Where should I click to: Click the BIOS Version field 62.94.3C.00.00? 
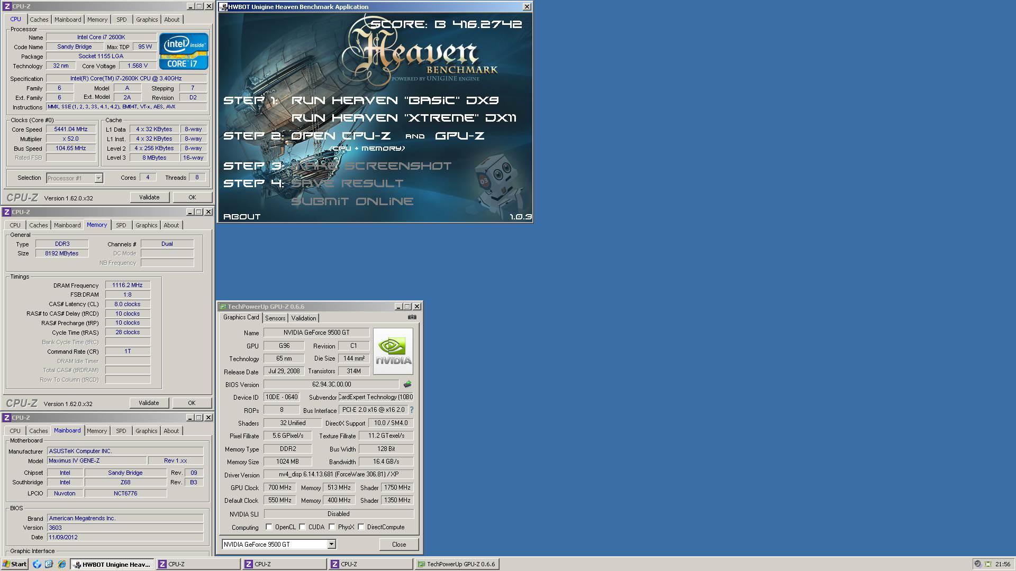[331, 384]
